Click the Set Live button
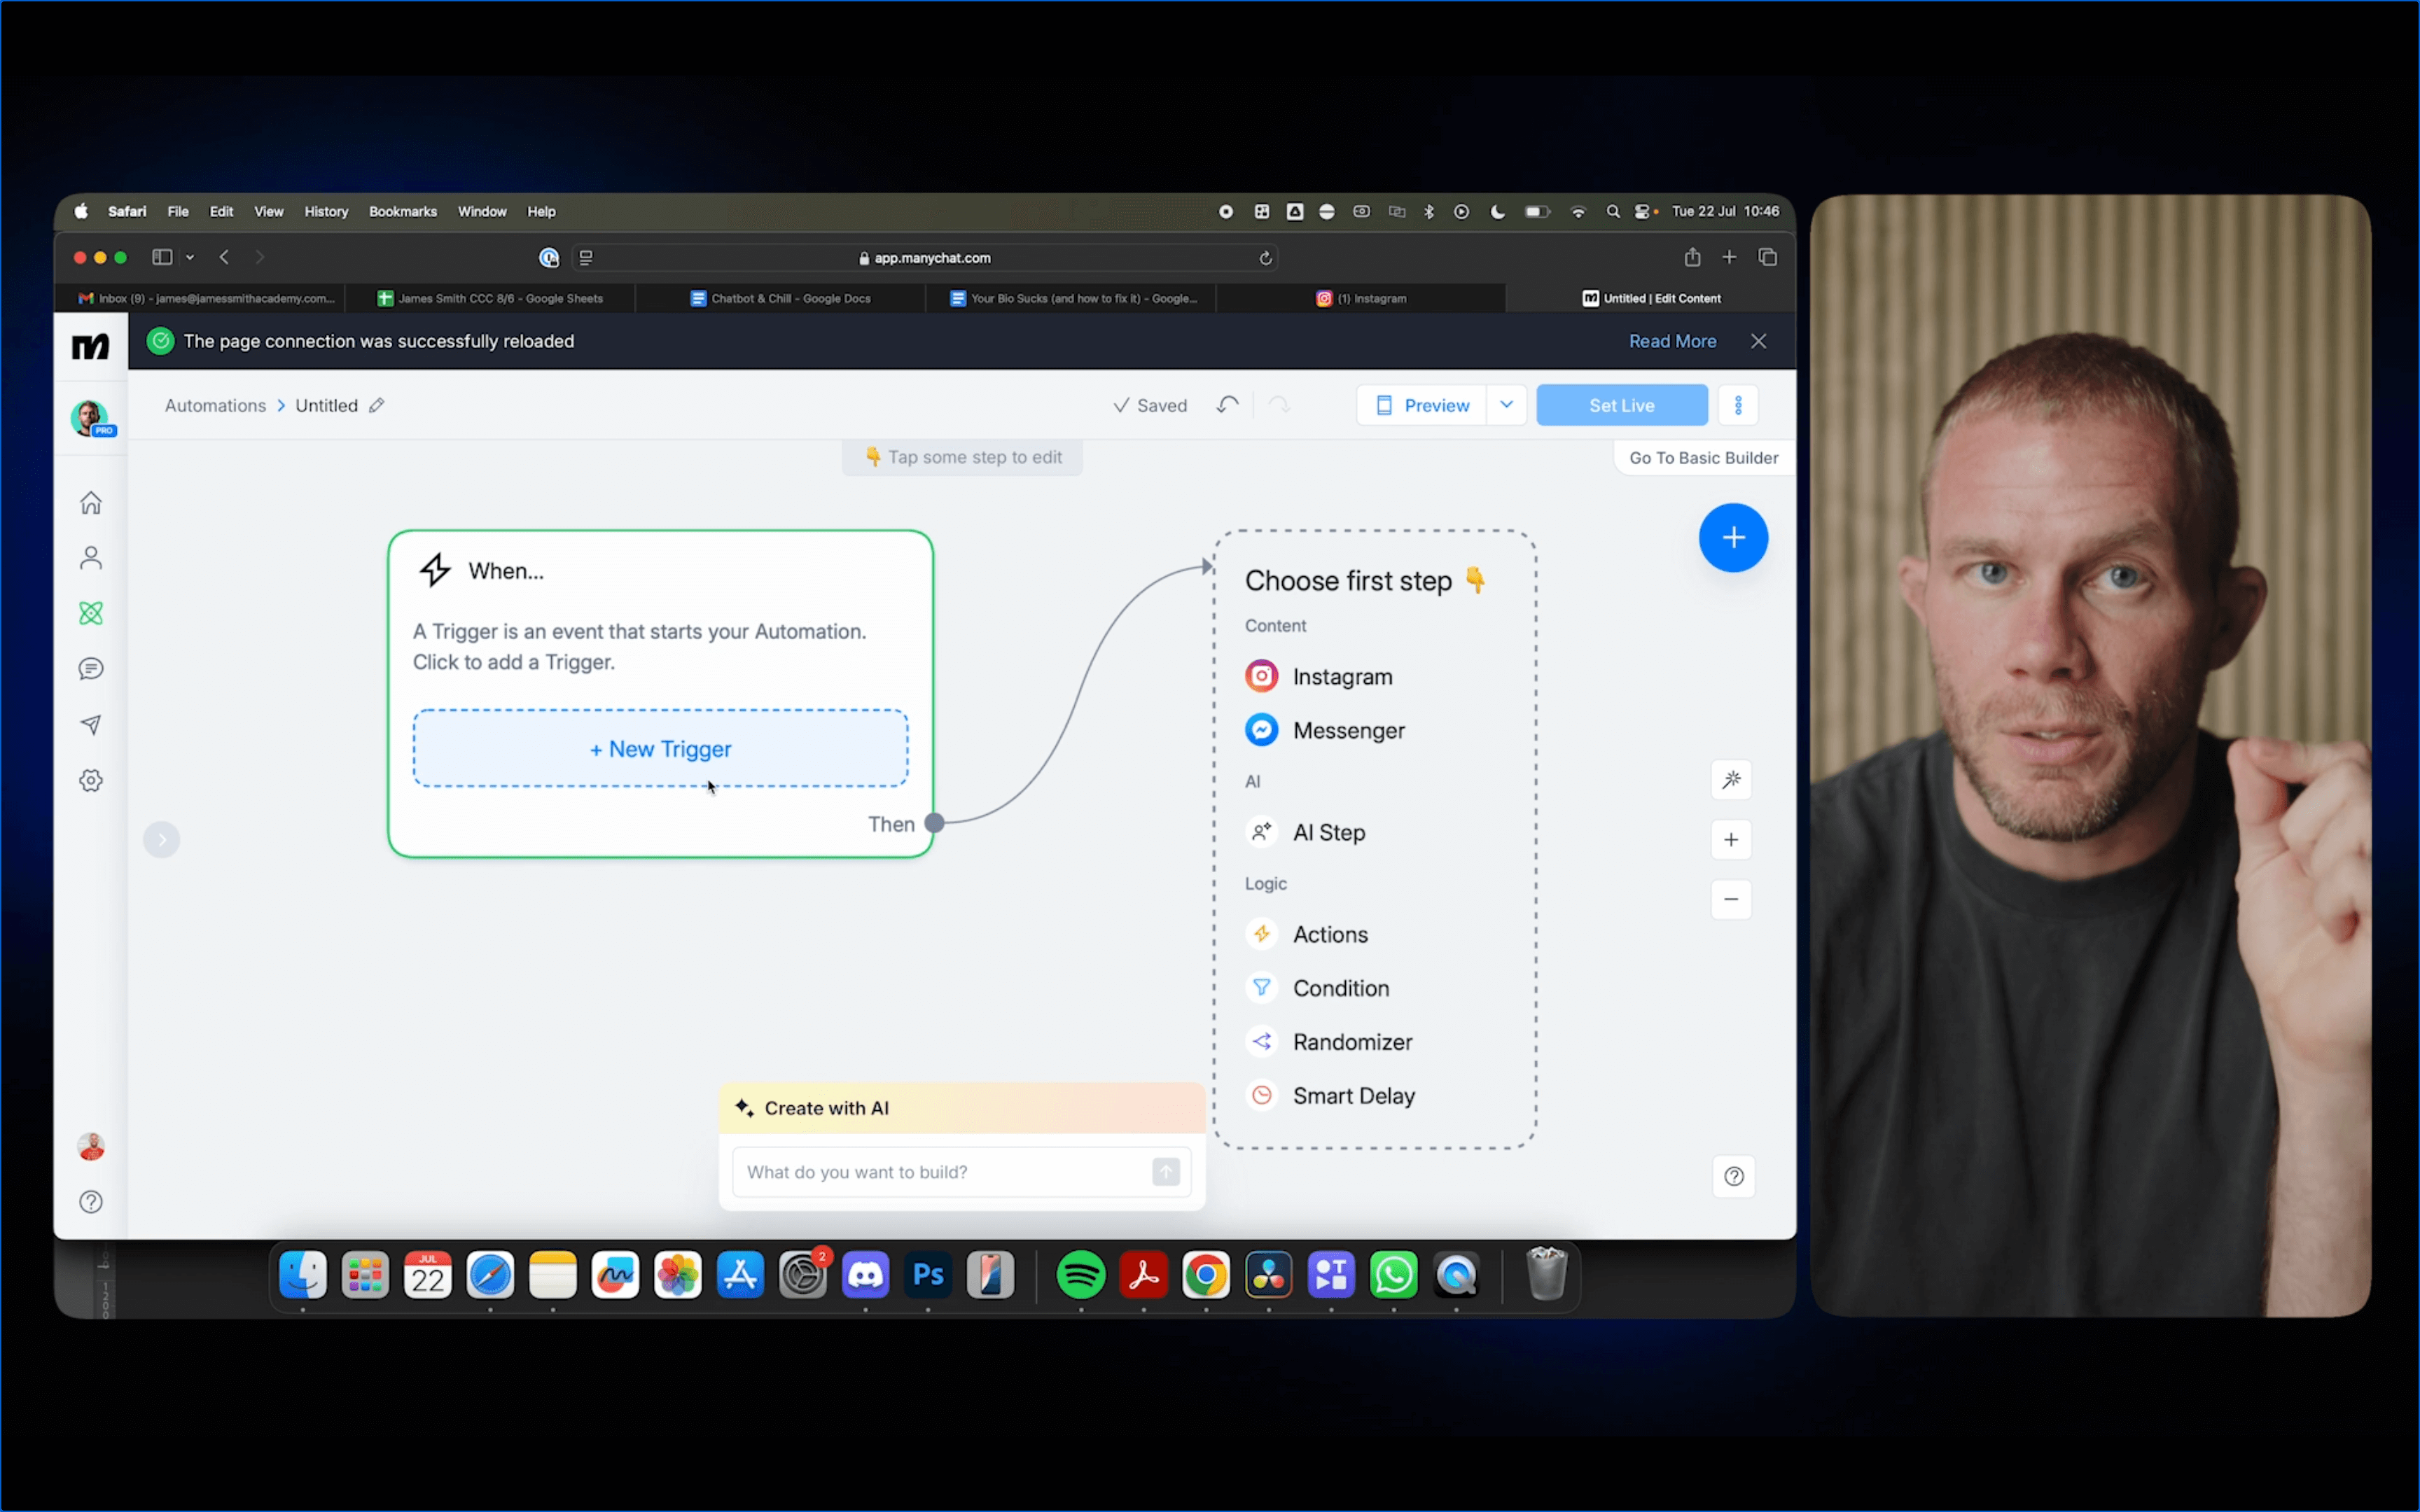The height and width of the screenshot is (1512, 2420). click(x=1622, y=405)
